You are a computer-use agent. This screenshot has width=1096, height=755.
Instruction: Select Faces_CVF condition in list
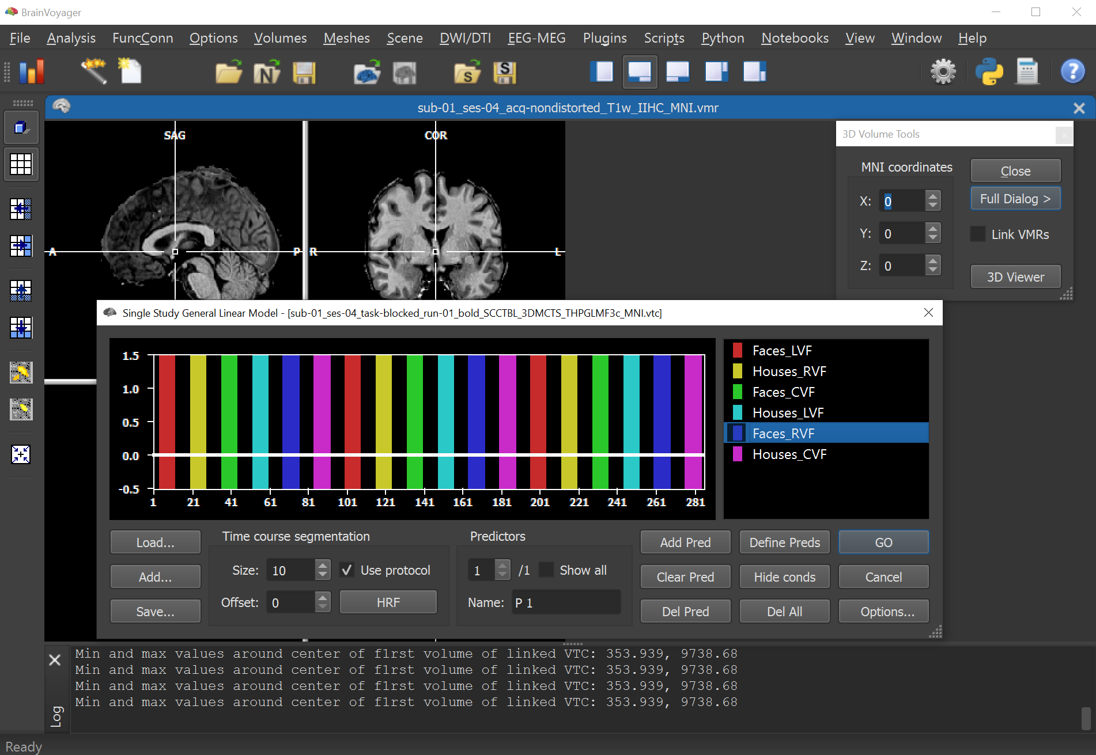click(826, 392)
